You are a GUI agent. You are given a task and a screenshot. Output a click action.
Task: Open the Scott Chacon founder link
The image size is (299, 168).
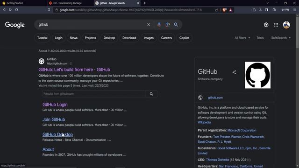[206, 142]
